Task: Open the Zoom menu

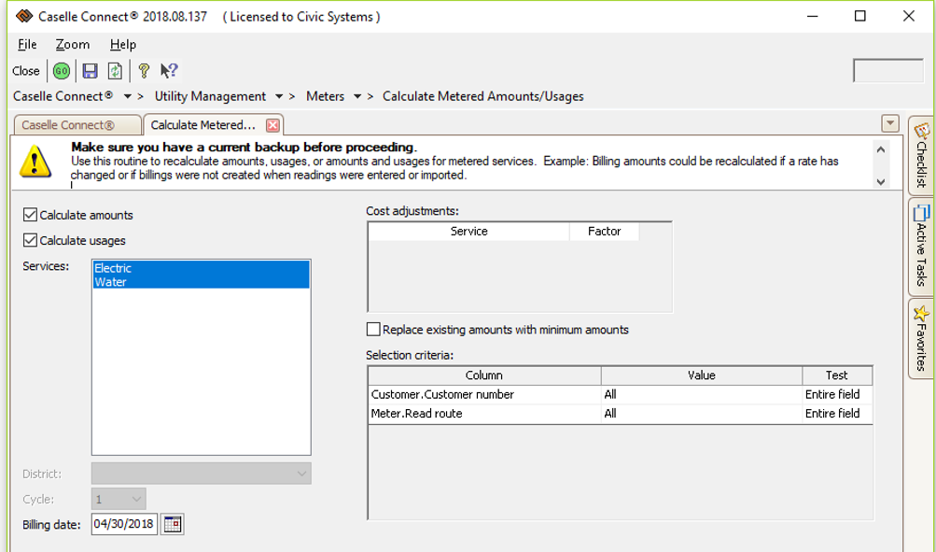Action: tap(73, 44)
